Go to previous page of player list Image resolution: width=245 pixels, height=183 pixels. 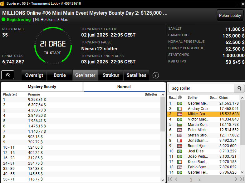(x=176, y=179)
